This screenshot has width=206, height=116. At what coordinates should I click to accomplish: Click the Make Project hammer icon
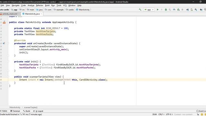coord(140,10)
